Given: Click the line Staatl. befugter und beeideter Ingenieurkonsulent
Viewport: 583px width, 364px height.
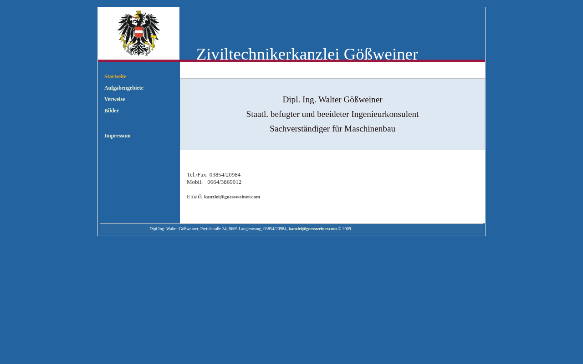Looking at the screenshot, I should [332, 114].
